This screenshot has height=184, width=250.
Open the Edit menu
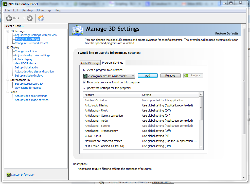click(16, 10)
